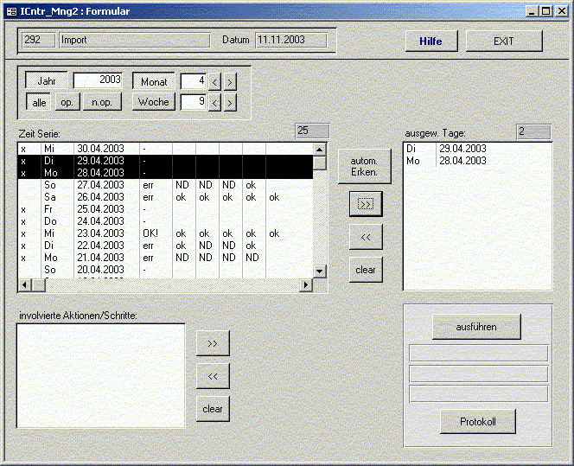The image size is (574, 466).
Task: Remove days with the << button beside Zeit Serie
Action: (365, 236)
